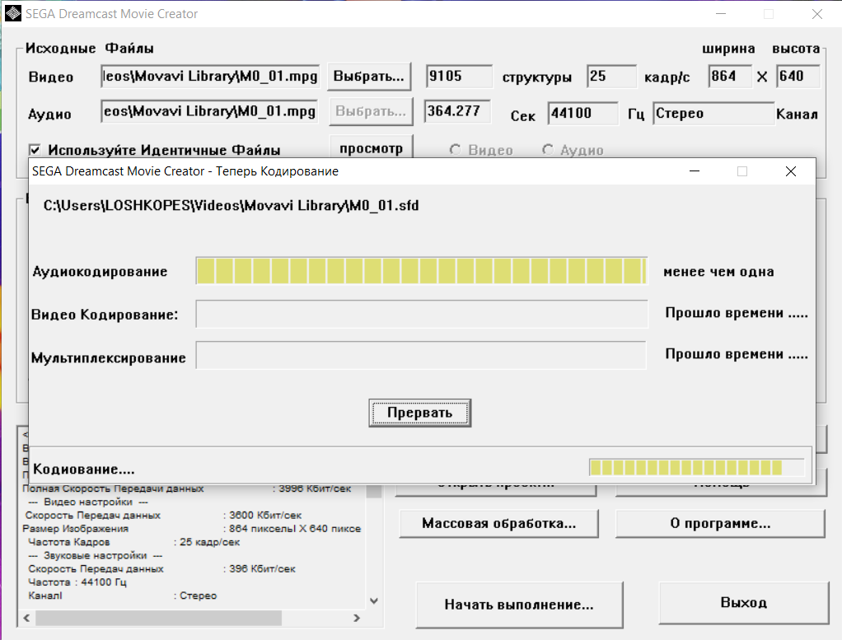This screenshot has height=640, width=842.
Task: Click 'Выбрать...' button for the video file
Action: tap(369, 77)
